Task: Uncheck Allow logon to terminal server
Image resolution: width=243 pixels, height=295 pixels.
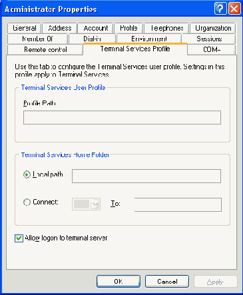Action: (19, 238)
